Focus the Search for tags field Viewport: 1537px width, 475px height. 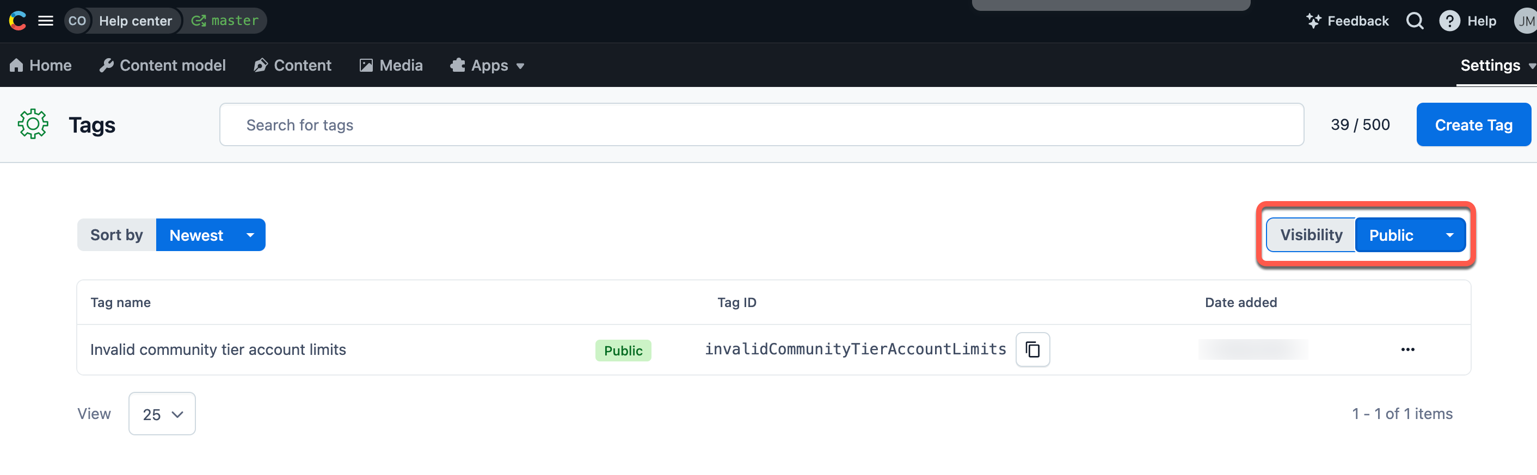pos(761,124)
